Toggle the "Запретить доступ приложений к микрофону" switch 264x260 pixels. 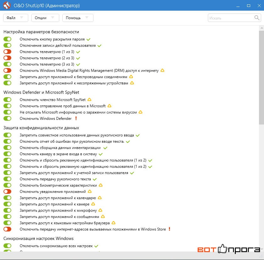pos(7,210)
